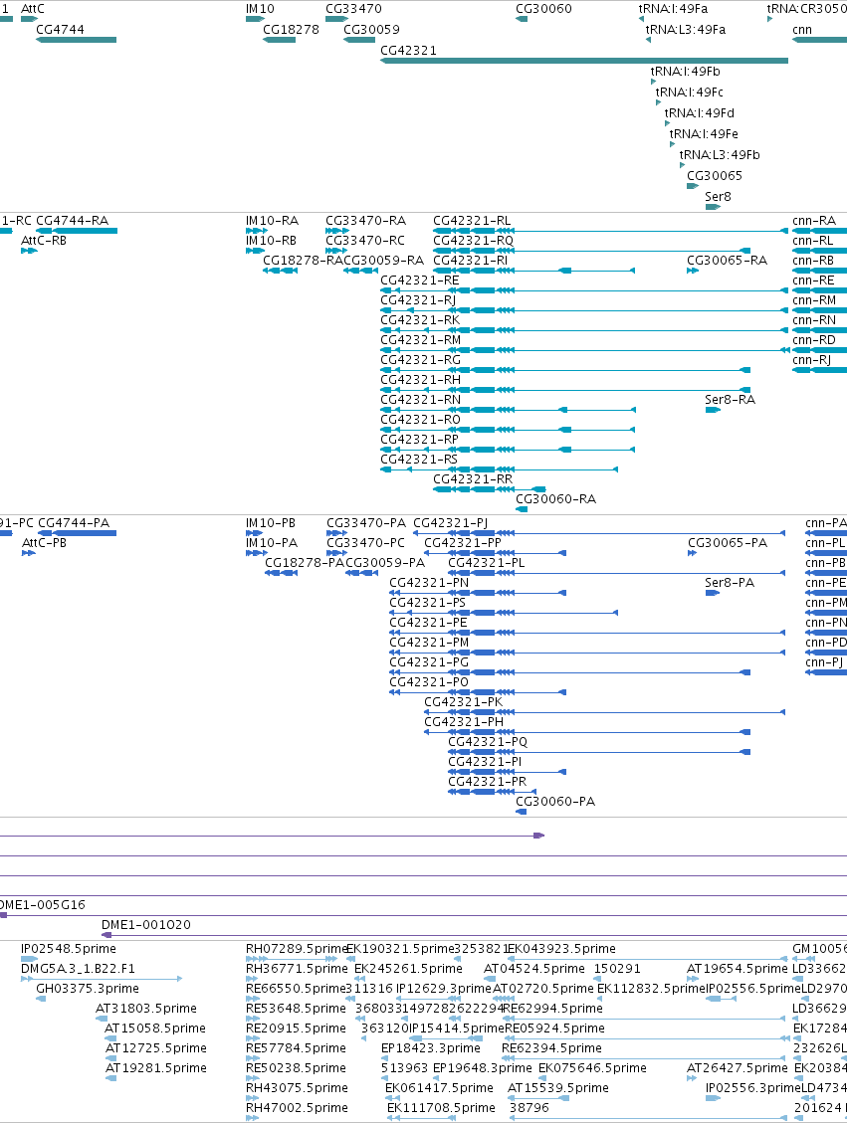The height and width of the screenshot is (1123, 847).
Task: Click transcript CG42321-RS
Action: [x=499, y=469]
